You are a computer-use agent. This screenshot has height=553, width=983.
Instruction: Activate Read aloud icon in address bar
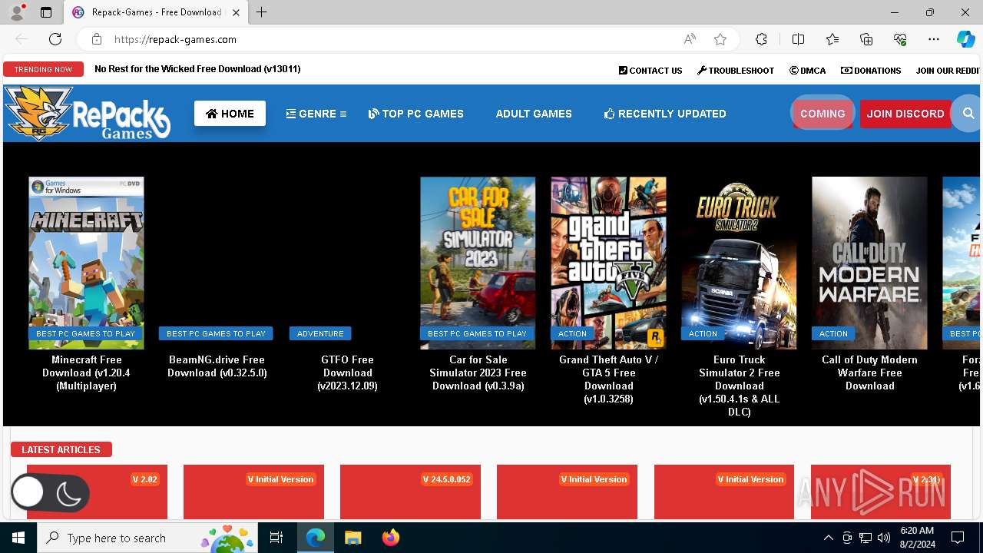point(690,39)
